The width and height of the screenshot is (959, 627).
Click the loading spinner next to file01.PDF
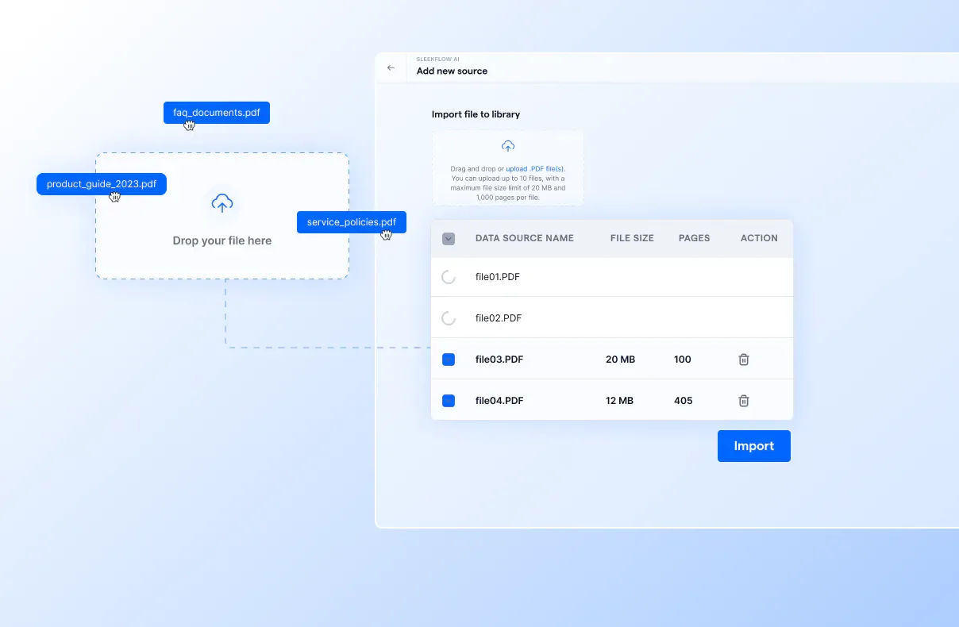(449, 276)
